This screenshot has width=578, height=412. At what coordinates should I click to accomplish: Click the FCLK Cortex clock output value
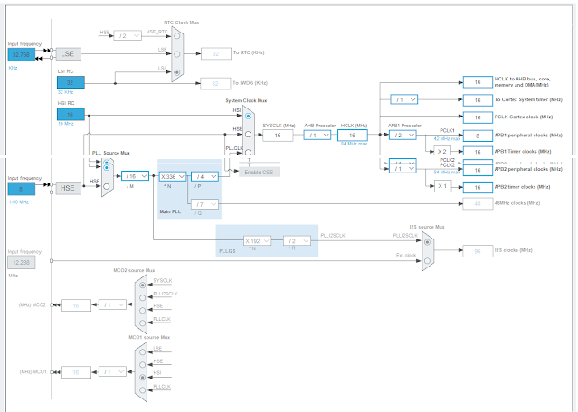click(x=478, y=117)
